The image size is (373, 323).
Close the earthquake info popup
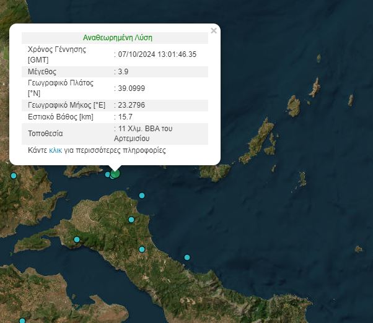coord(214,30)
